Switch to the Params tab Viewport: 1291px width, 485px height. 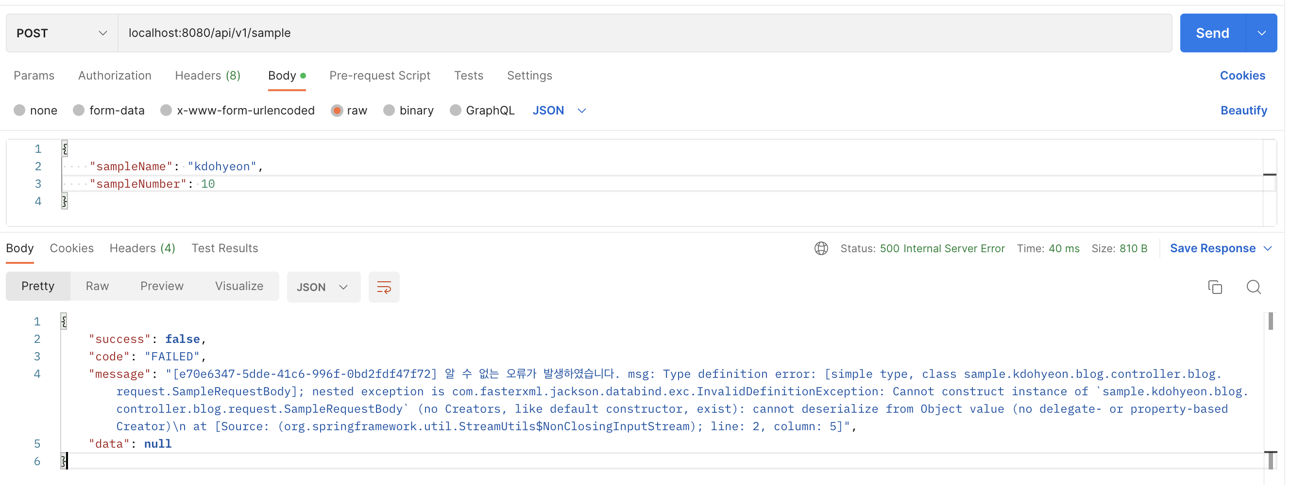(x=34, y=76)
